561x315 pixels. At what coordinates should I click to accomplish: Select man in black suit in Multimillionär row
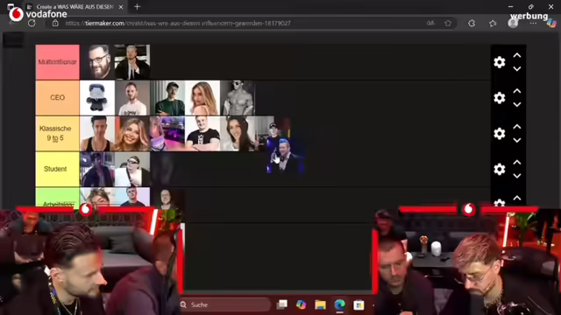(132, 62)
